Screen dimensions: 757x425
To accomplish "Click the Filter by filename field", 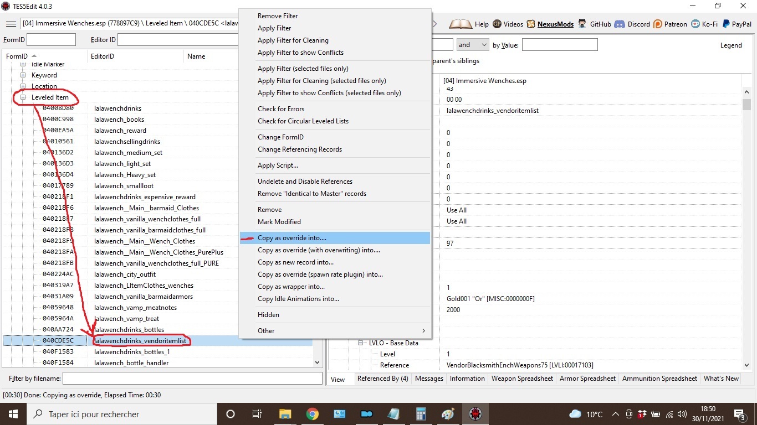I will (x=192, y=379).
